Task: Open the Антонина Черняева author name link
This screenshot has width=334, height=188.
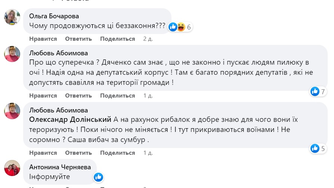Action: pyautogui.click(x=60, y=166)
